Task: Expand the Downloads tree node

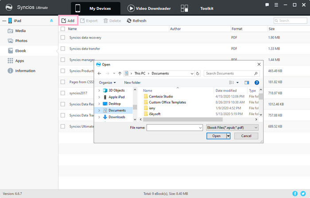Action: (x=99, y=117)
